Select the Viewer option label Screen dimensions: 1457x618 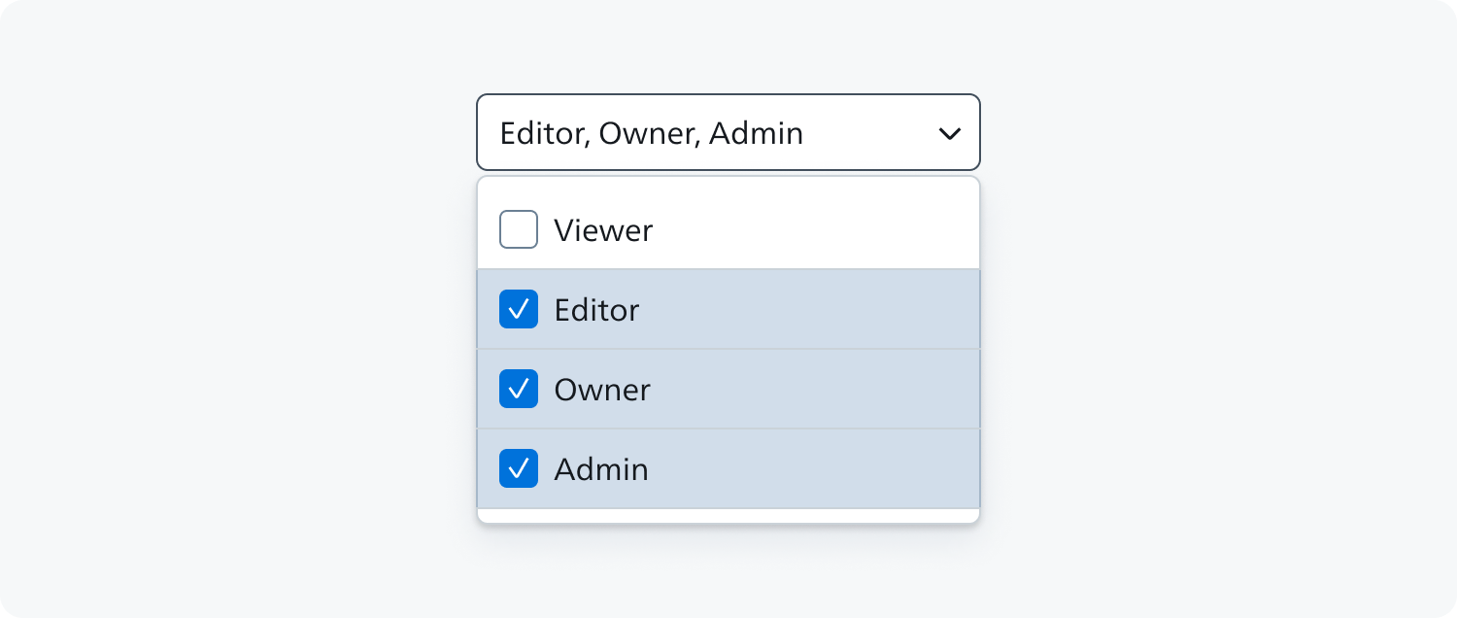[603, 230]
